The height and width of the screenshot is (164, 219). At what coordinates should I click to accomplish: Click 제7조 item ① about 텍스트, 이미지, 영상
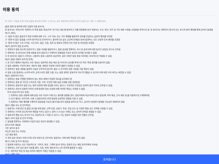pyautogui.click(x=52, y=145)
